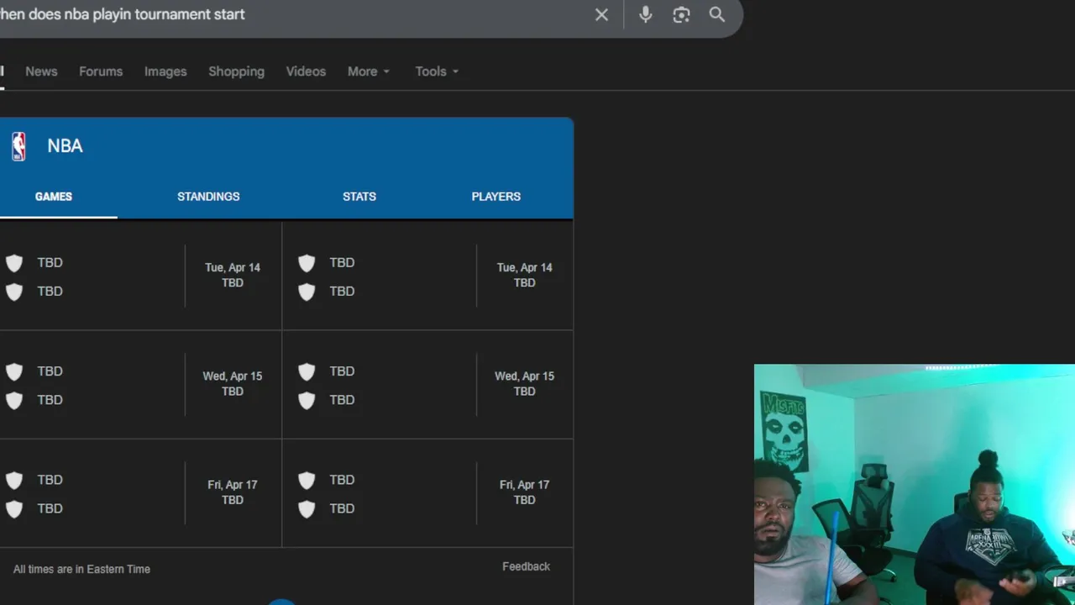Click the NBA league logo
Viewport: 1075px width, 605px height.
click(18, 146)
